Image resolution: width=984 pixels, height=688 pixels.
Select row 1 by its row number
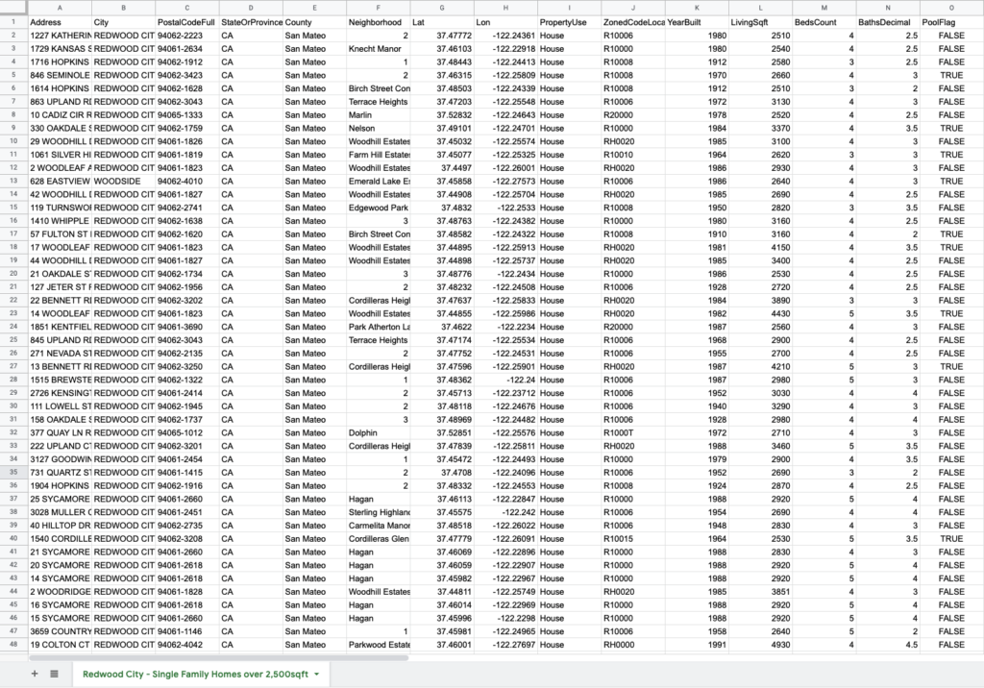(x=13, y=22)
